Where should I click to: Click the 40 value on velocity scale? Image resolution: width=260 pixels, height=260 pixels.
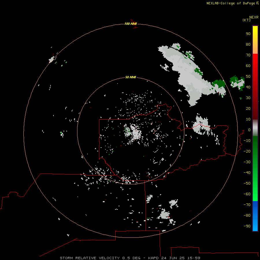pos(248,87)
